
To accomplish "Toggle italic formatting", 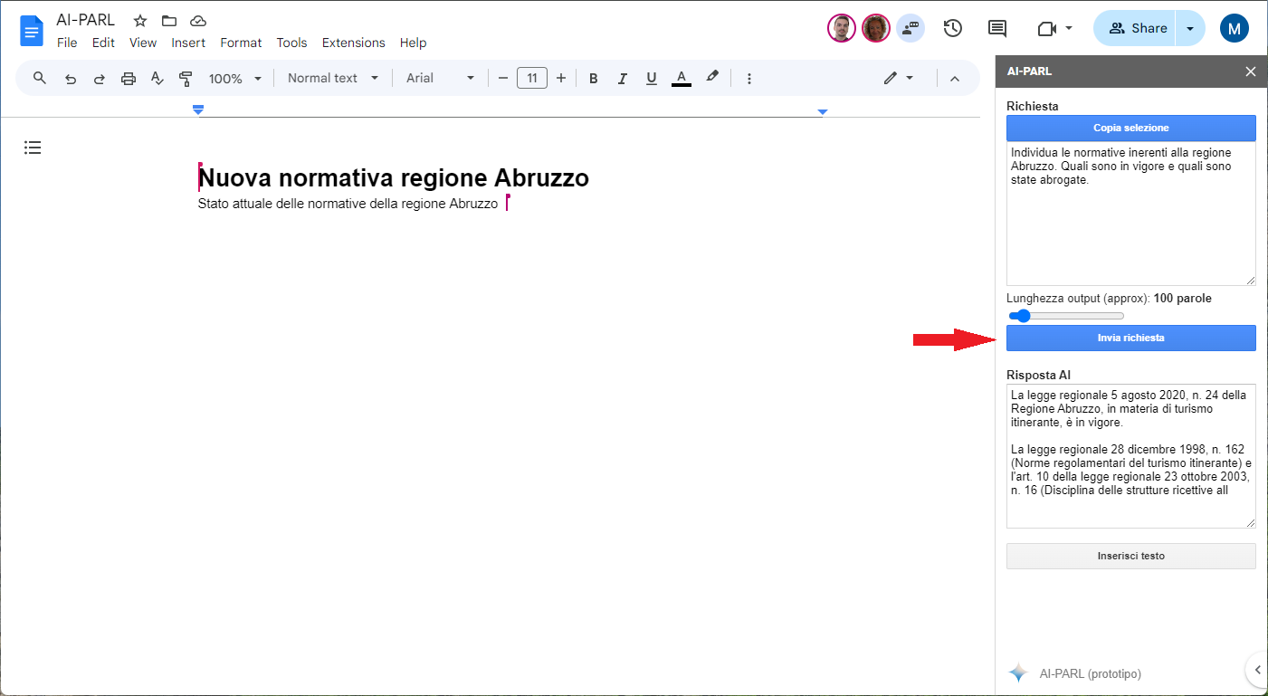I will 623,79.
